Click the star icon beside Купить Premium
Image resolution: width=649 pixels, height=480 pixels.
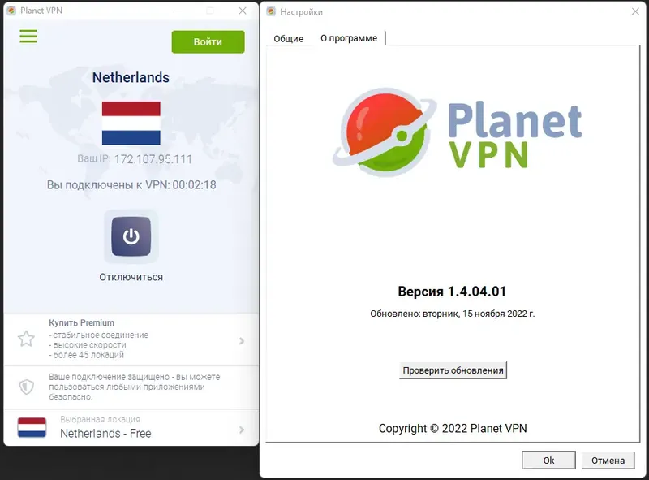[26, 339]
